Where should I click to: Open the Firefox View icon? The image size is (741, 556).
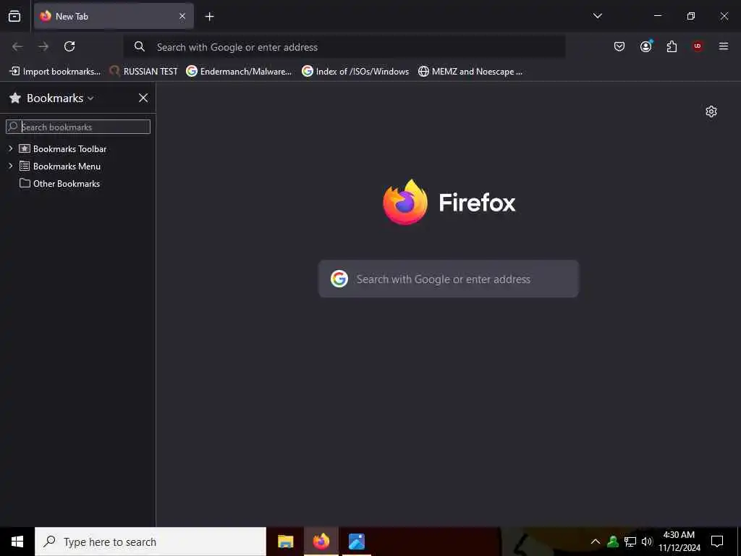click(x=14, y=16)
